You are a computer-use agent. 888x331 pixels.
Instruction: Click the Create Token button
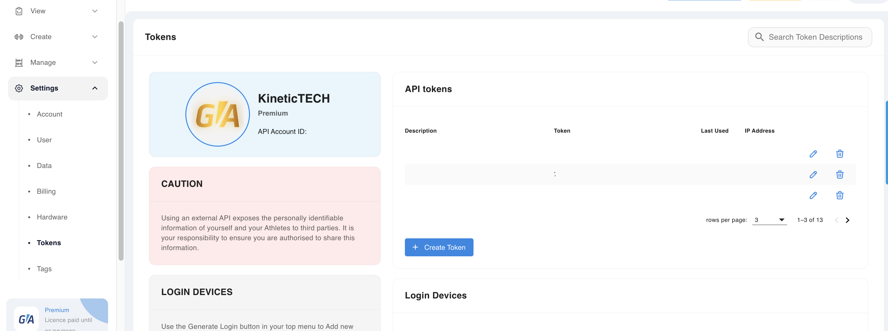[x=439, y=247]
